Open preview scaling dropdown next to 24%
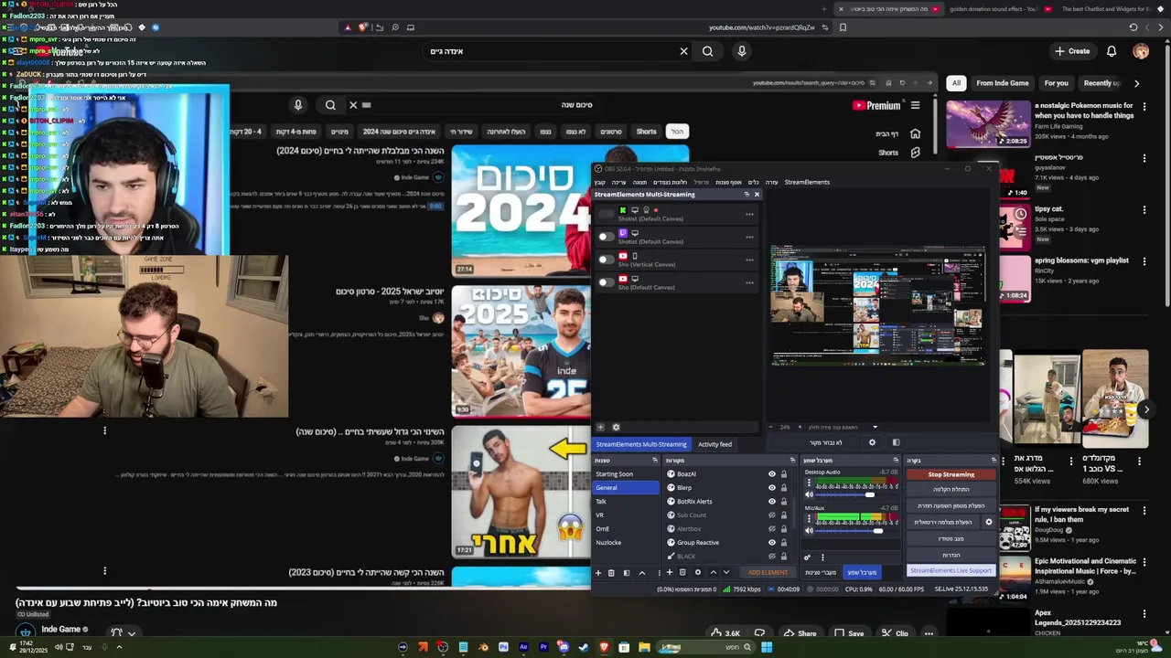 [875, 427]
